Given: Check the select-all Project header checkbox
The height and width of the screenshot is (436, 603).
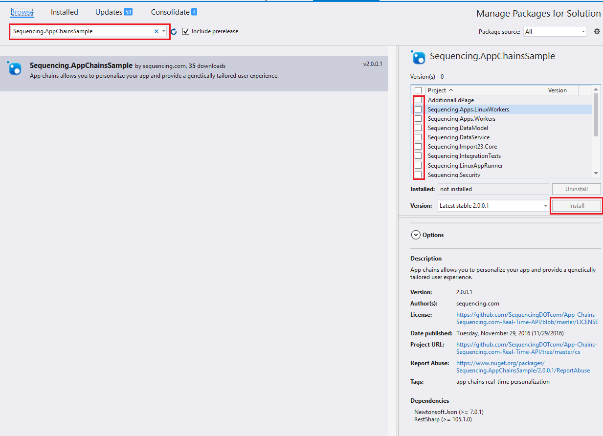Looking at the screenshot, I should [x=418, y=90].
